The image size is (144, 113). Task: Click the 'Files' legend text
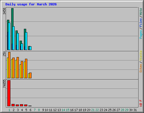(141, 22)
